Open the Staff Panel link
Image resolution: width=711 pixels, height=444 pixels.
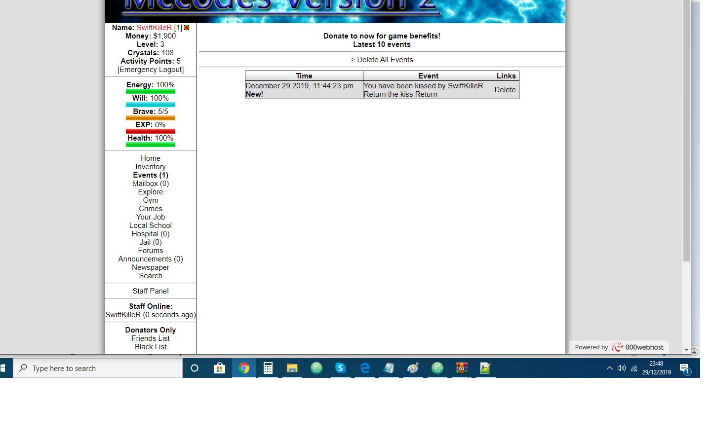pos(151,291)
